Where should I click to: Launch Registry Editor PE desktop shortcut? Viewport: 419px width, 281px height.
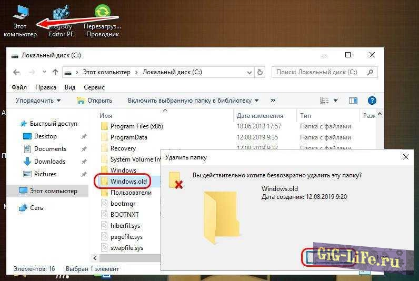coord(61,21)
